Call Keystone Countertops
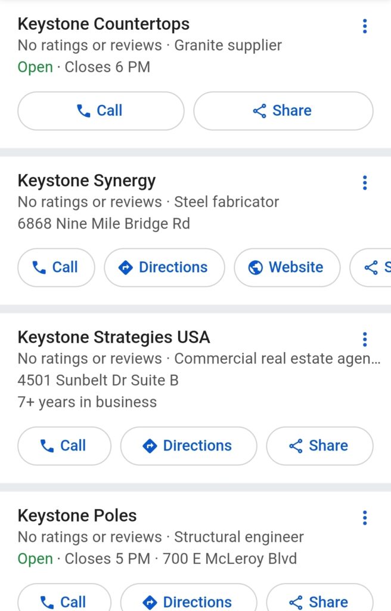The image size is (391, 611). tap(101, 111)
